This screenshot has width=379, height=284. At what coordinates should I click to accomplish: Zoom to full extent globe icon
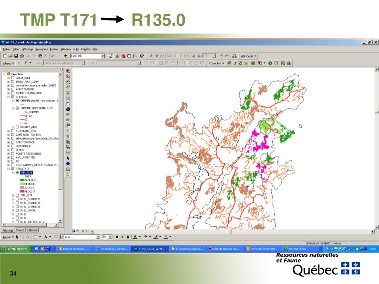tap(68, 109)
